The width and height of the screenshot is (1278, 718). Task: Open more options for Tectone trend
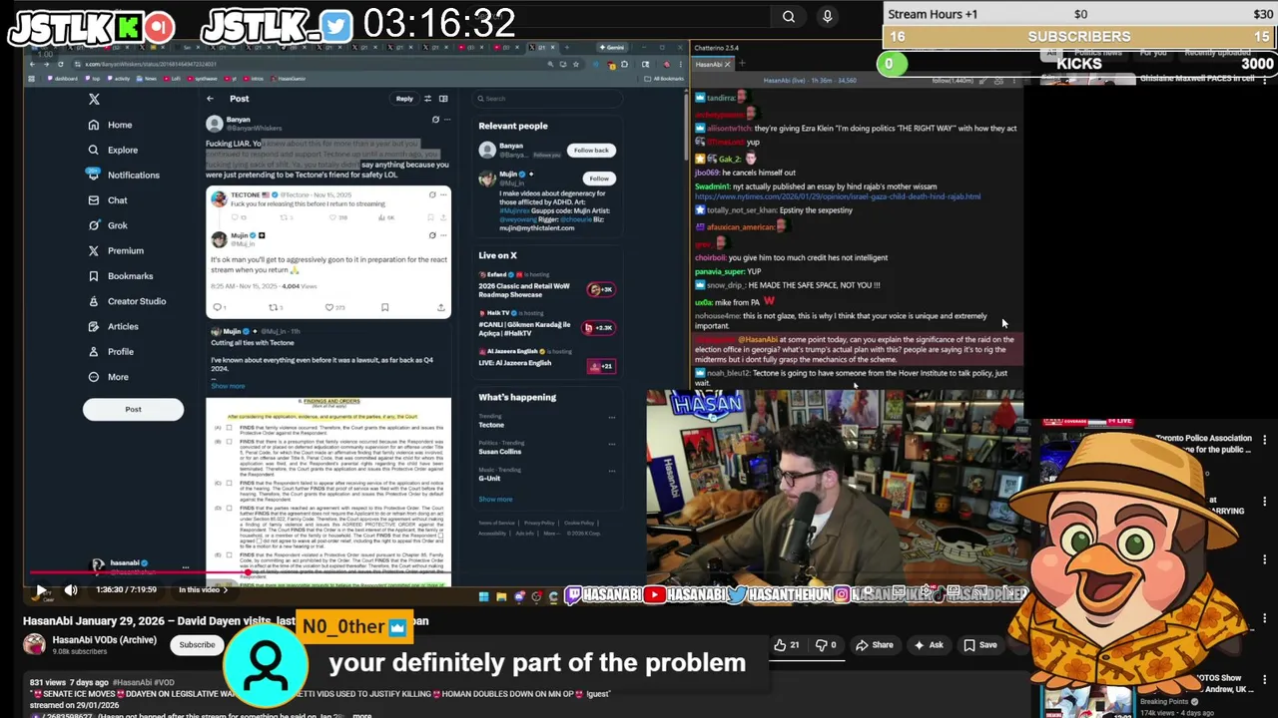[612, 418]
